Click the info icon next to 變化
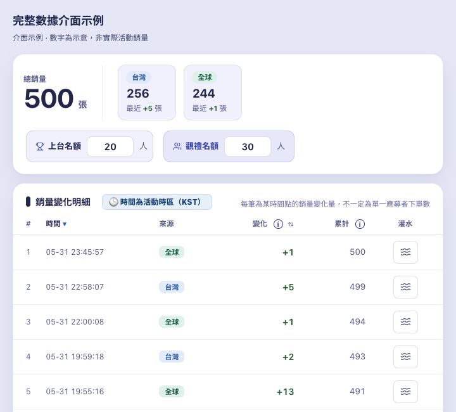 [278, 224]
